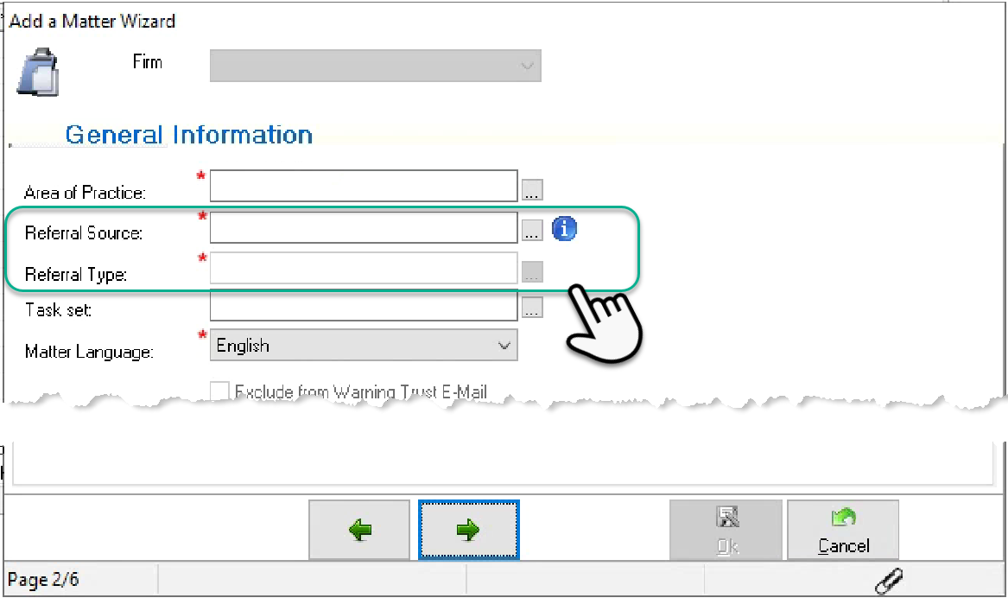Browse Task set with ellipsis button

pyautogui.click(x=532, y=308)
